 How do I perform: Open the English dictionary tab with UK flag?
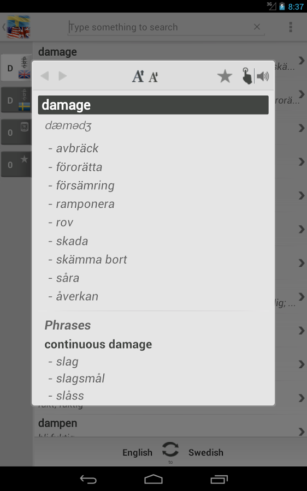tap(16, 68)
